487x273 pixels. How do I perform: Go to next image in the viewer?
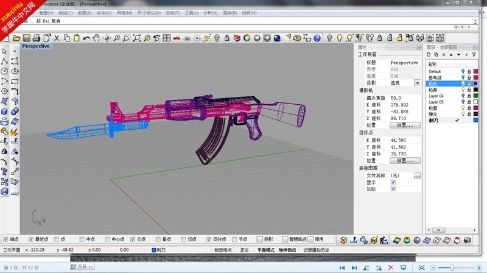pyautogui.click(x=354, y=268)
